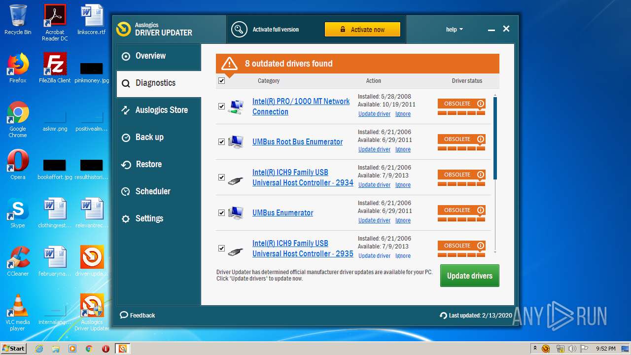Click the info icon on the Intel PRO/1000 OBSOLETE badge
Screen dimensions: 631x355
481,104
